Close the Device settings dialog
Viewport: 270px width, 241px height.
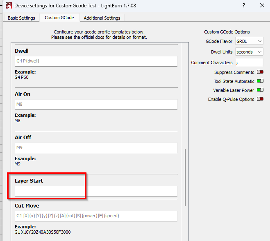[x=262, y=5]
